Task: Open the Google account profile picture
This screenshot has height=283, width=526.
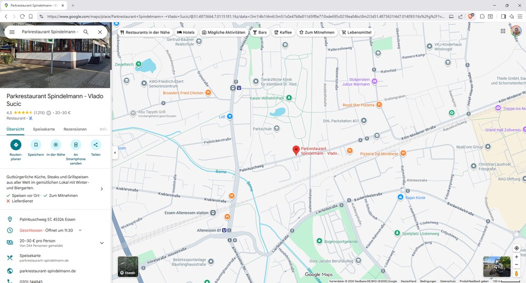Action: (x=516, y=31)
